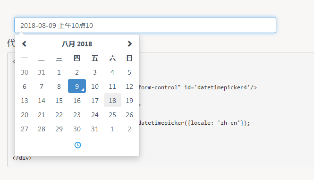Choose day 25 in the calendar
Image resolution: width=314 pixels, height=180 pixels.
coord(112,115)
